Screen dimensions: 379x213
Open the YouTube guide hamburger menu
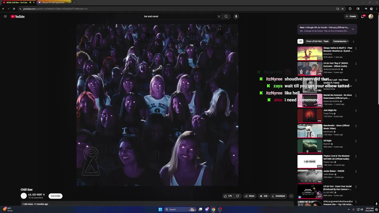pos(5,17)
